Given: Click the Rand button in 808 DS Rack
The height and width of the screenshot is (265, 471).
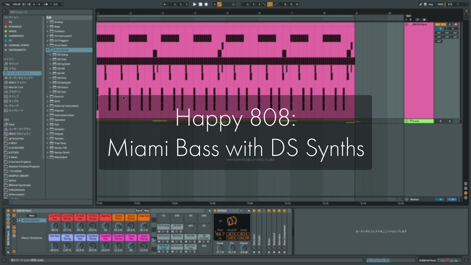Looking at the screenshot, I should (139, 211).
